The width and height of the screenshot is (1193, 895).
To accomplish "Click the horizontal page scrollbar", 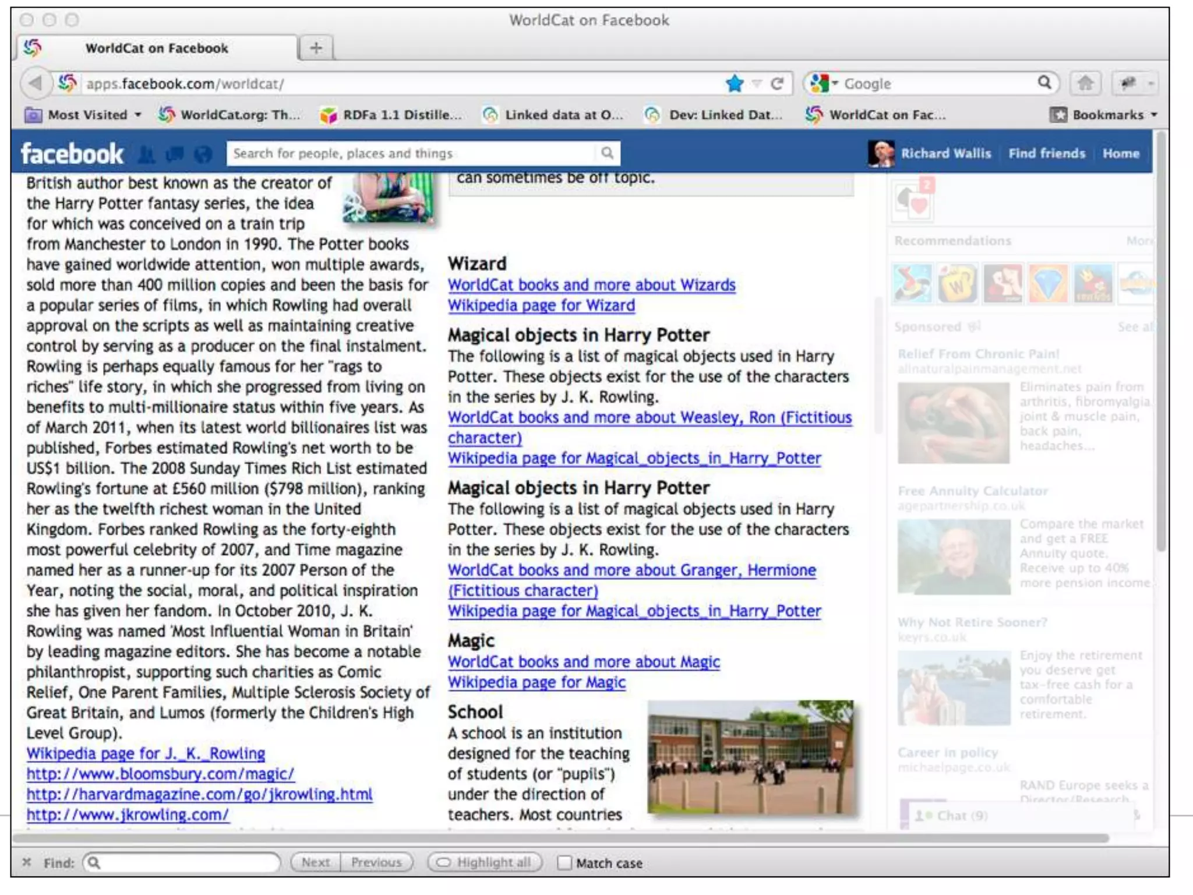I will coord(560,838).
